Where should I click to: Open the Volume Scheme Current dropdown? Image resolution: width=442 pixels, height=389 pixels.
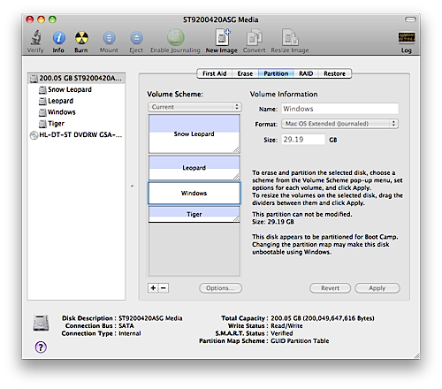click(x=194, y=107)
